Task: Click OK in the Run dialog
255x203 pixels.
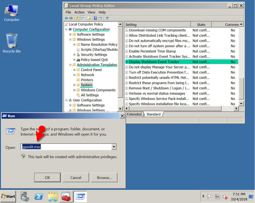Action: (47, 178)
